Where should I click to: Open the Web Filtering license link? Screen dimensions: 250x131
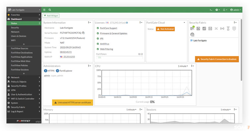click(106, 49)
